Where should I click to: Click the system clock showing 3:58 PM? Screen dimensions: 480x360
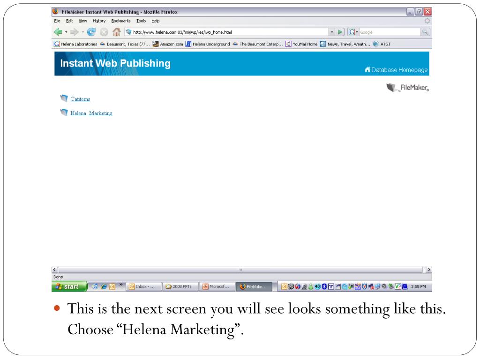coord(418,286)
